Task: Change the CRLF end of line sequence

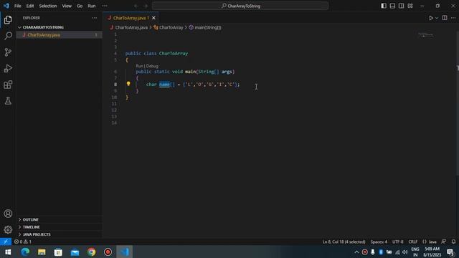Action: coord(413,242)
